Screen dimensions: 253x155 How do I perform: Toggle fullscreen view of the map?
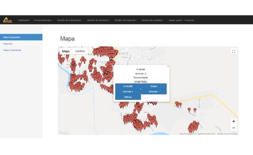tap(234, 51)
